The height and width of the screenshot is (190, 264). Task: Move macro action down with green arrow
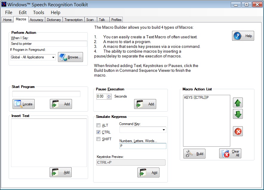point(238,114)
